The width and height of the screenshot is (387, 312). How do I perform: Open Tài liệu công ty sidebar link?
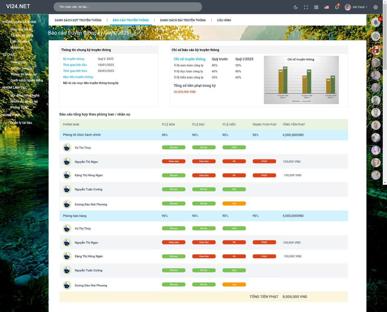[21, 68]
